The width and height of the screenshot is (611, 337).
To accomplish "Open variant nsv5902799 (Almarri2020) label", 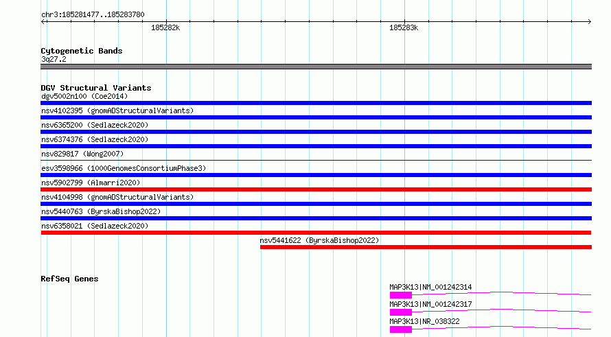I will click(x=91, y=183).
